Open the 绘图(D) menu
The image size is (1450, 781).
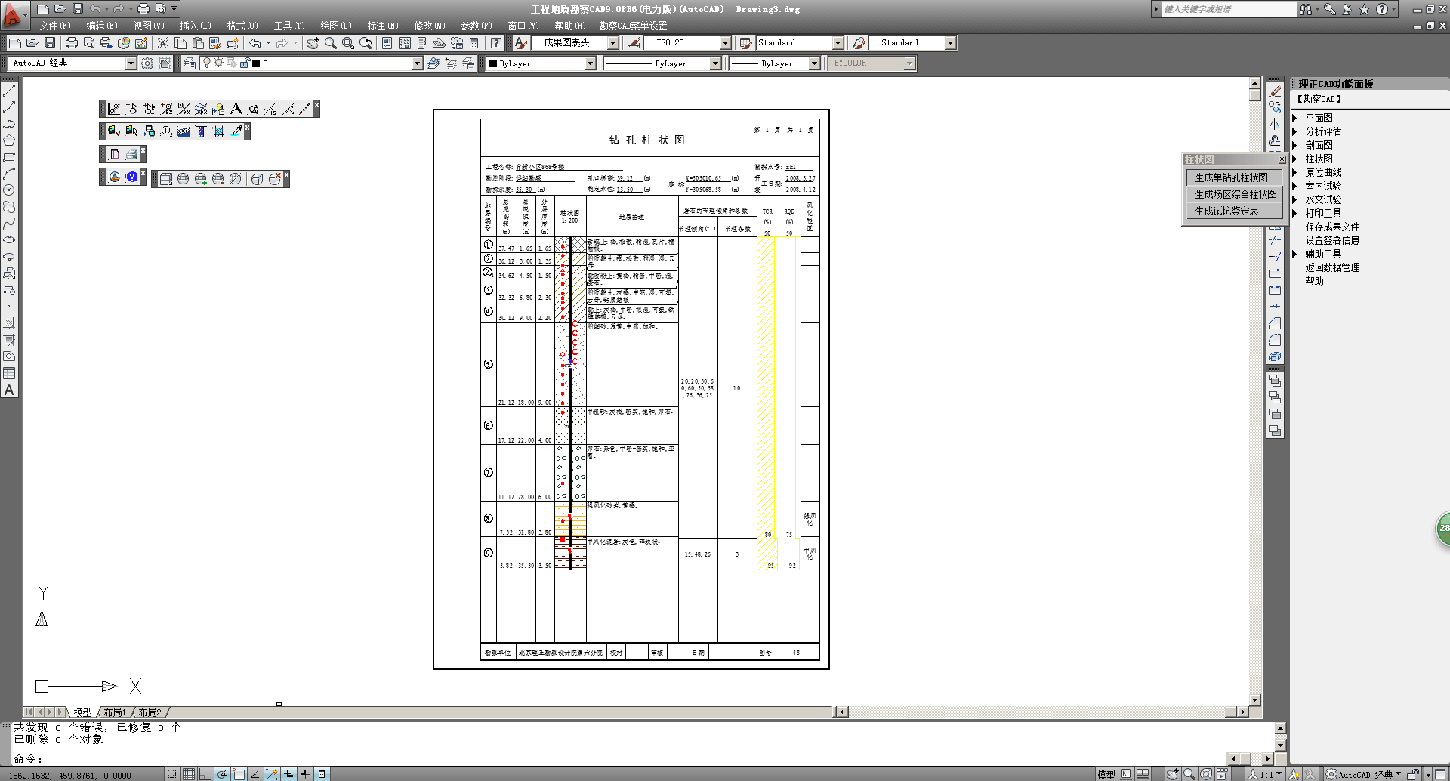(x=335, y=26)
